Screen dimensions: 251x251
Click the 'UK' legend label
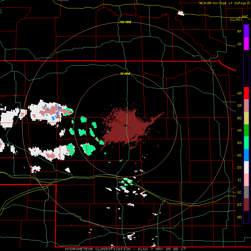click(239, 44)
